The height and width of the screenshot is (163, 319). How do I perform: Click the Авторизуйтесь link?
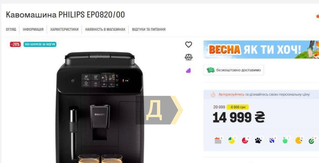[x=231, y=94]
